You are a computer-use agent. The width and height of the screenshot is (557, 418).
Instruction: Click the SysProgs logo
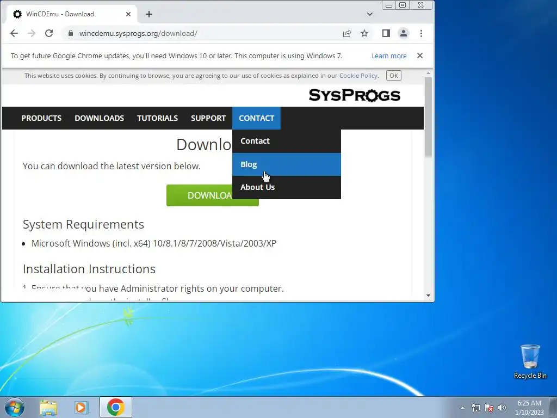(x=355, y=95)
